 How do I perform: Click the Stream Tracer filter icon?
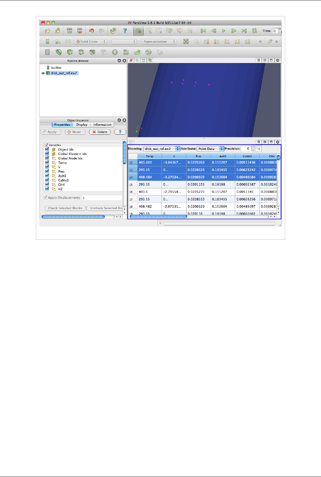click(x=126, y=52)
